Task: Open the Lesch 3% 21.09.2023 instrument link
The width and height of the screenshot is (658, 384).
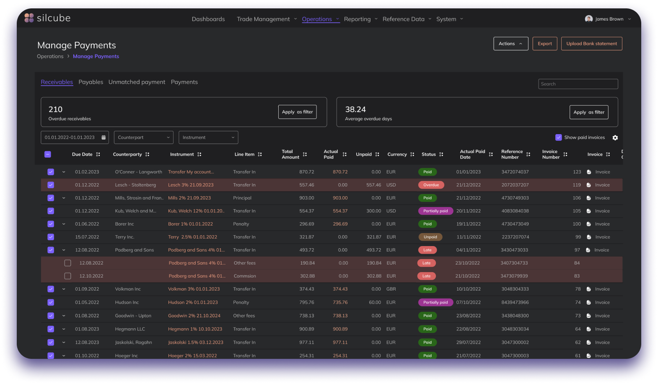Action: [x=191, y=185]
